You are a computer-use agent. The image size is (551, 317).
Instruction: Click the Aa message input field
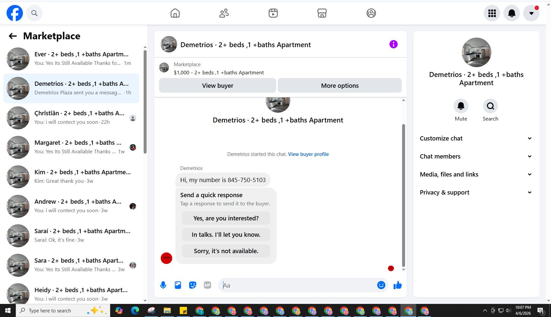tap(298, 285)
